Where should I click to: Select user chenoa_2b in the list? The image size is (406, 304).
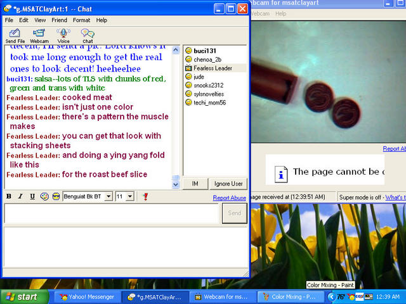[x=207, y=60]
